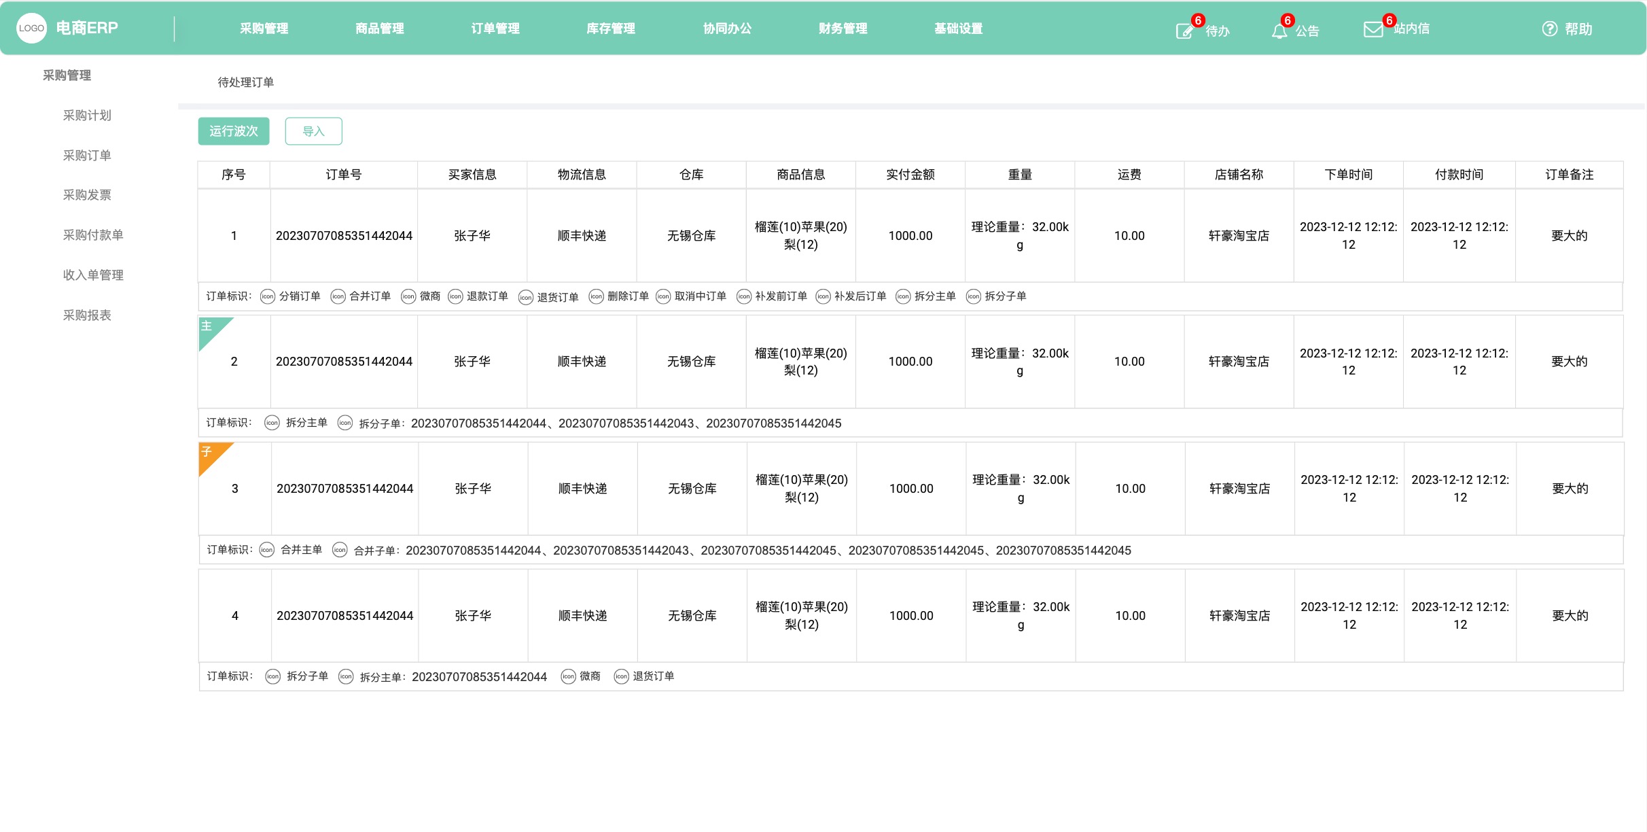The height and width of the screenshot is (832, 1647).
Task: Open the 库存管理 top menu
Action: tap(611, 29)
